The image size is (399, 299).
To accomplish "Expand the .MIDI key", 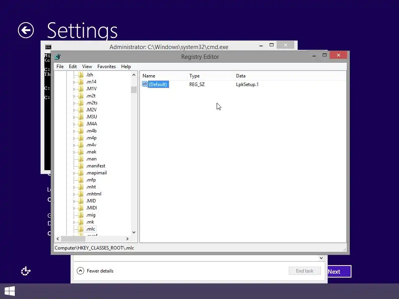I will [74, 208].
